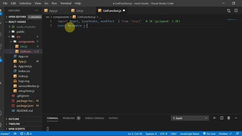
Task: Open setupTests.js file
Action: click(26, 91)
